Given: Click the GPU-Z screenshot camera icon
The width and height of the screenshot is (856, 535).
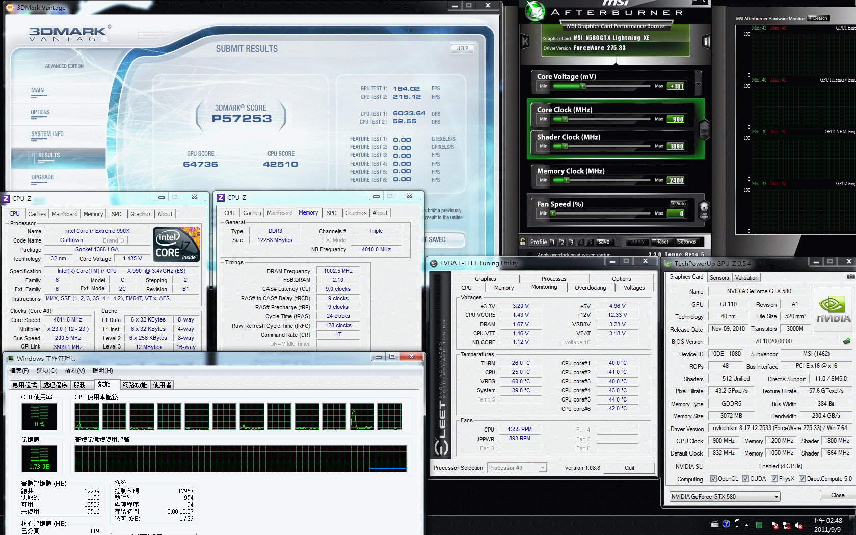Looking at the screenshot, I should tap(850, 277).
